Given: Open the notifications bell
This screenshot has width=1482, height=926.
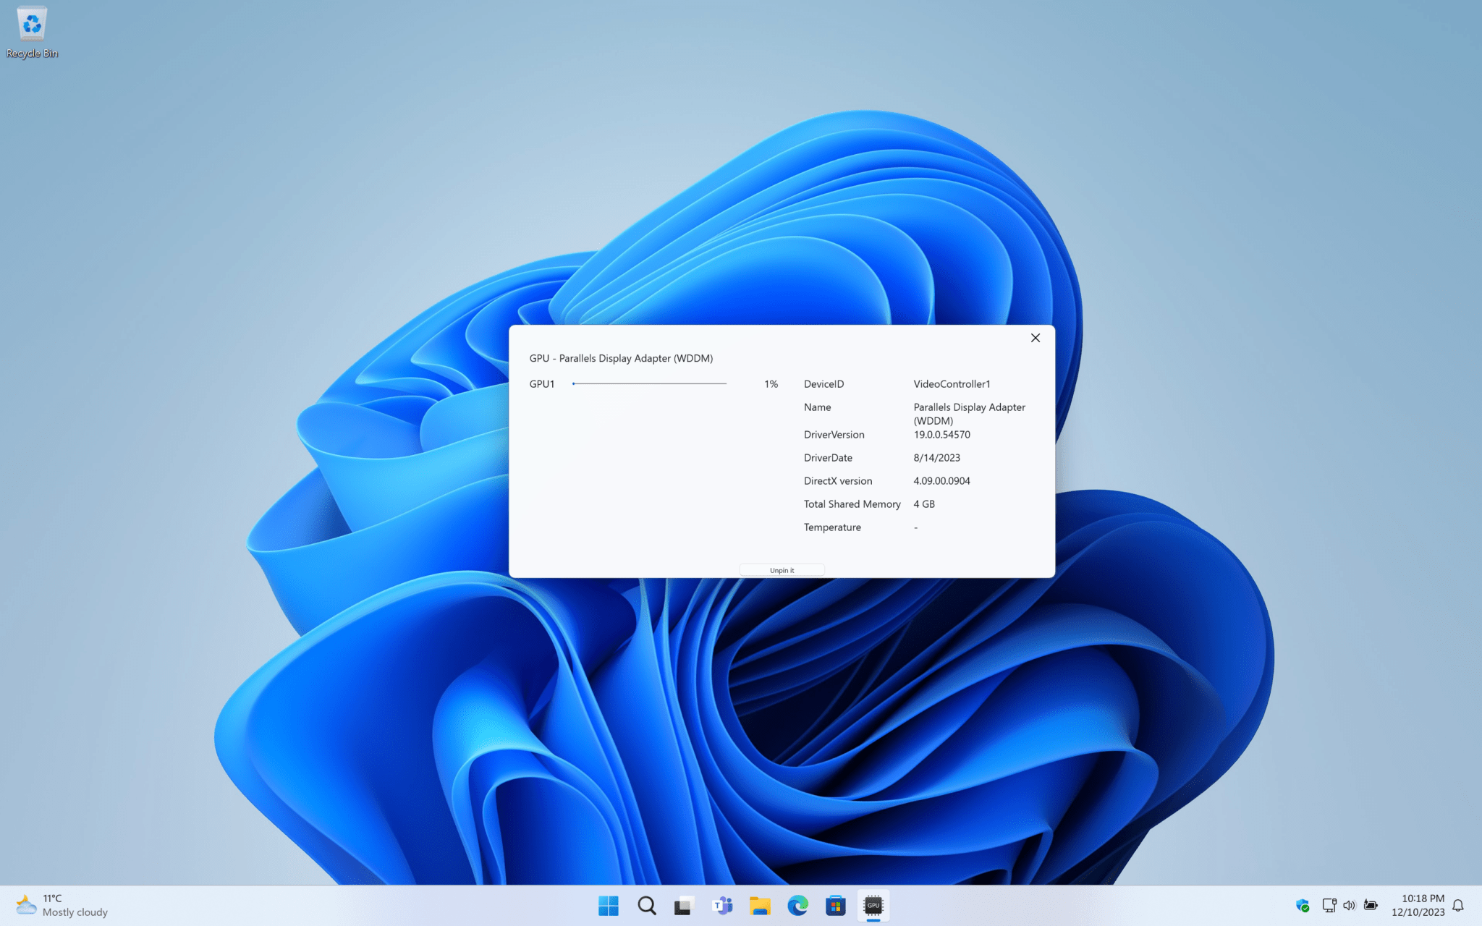Looking at the screenshot, I should pyautogui.click(x=1460, y=905).
